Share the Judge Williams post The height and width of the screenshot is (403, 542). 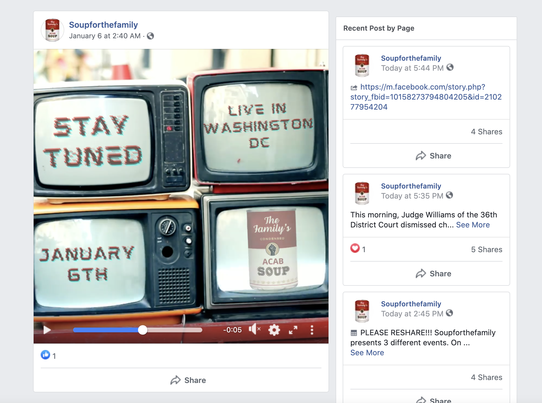433,274
